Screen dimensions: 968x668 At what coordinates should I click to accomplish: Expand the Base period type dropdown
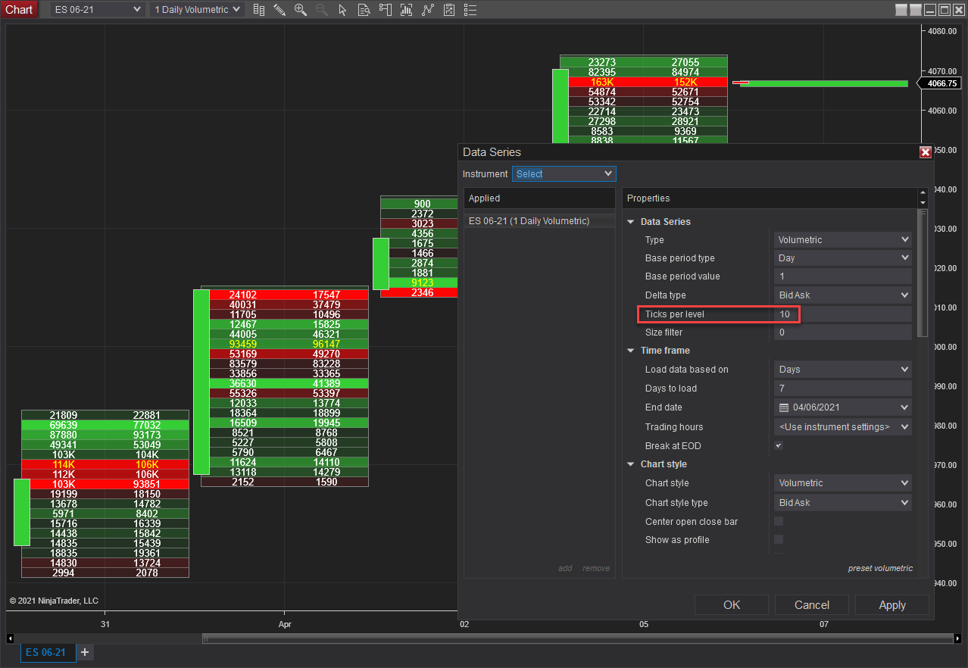point(843,258)
